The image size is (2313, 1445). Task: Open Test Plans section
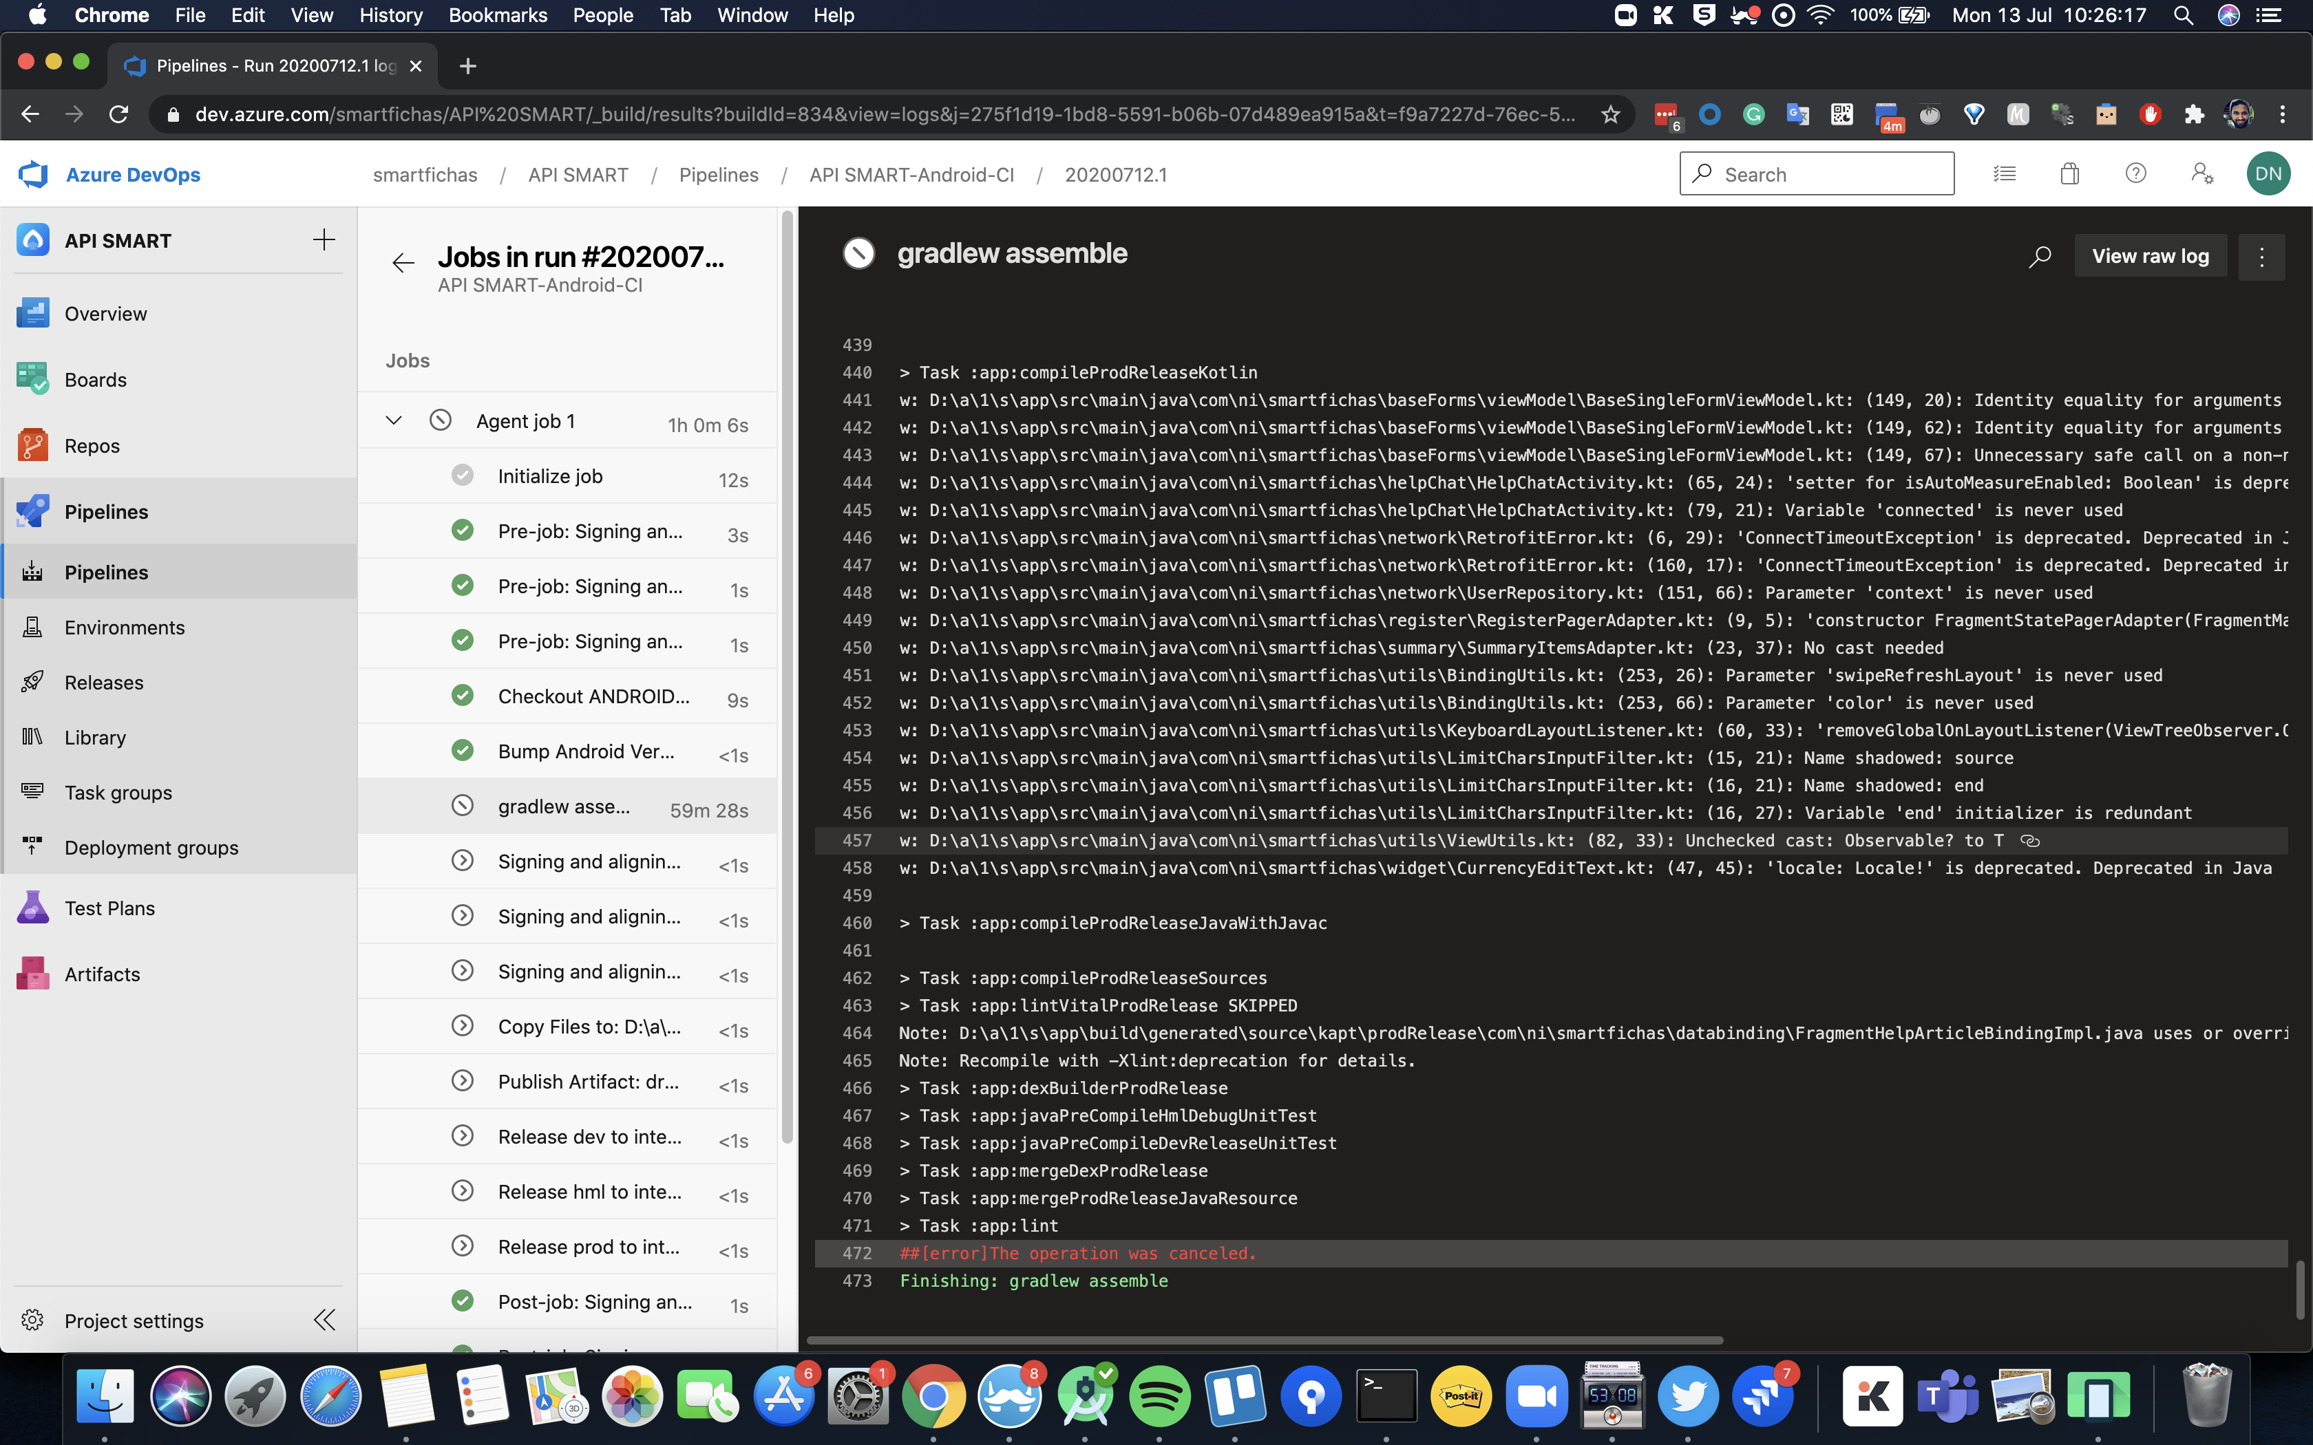[x=109, y=907]
